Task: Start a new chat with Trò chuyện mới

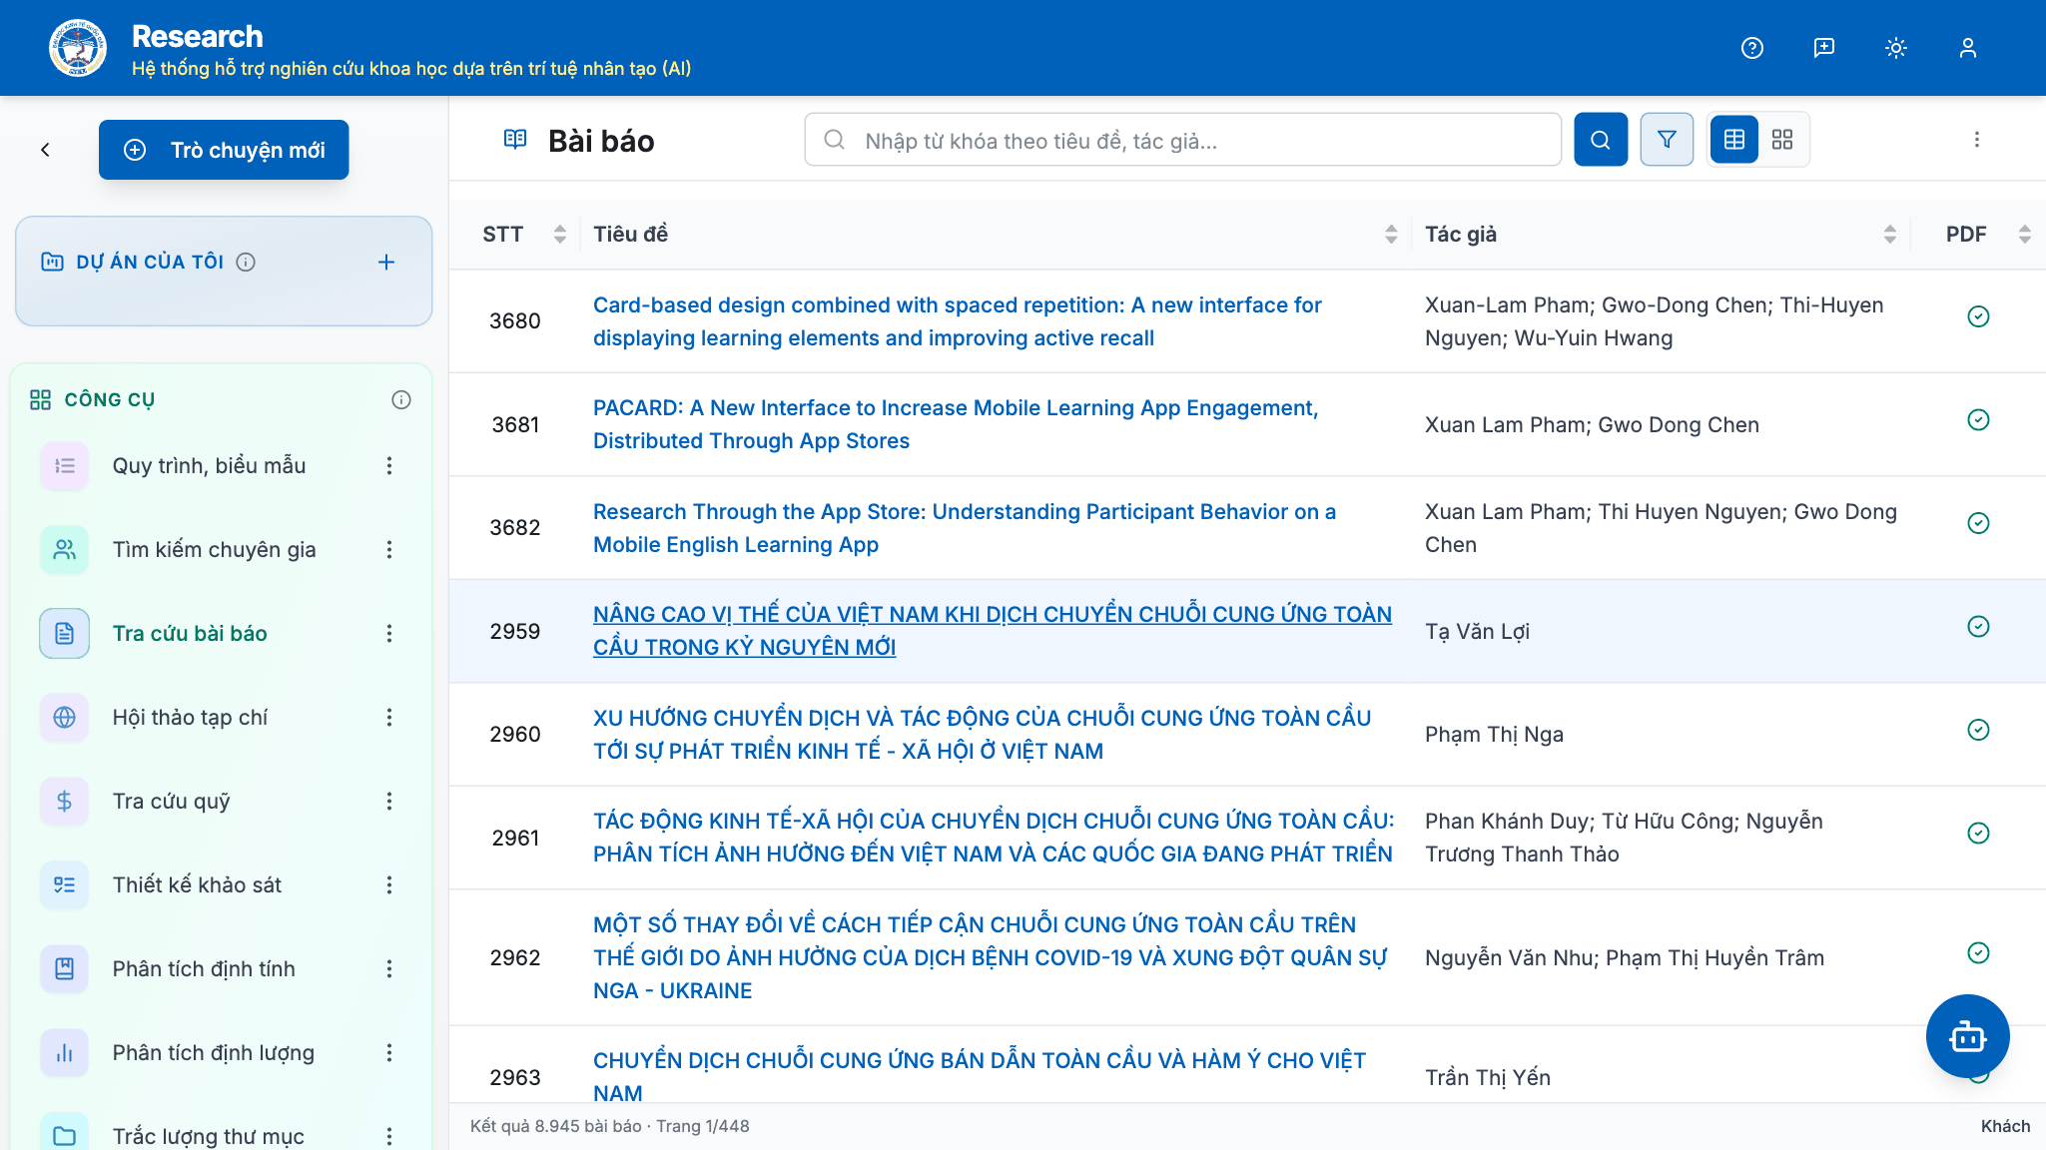Action: click(224, 150)
